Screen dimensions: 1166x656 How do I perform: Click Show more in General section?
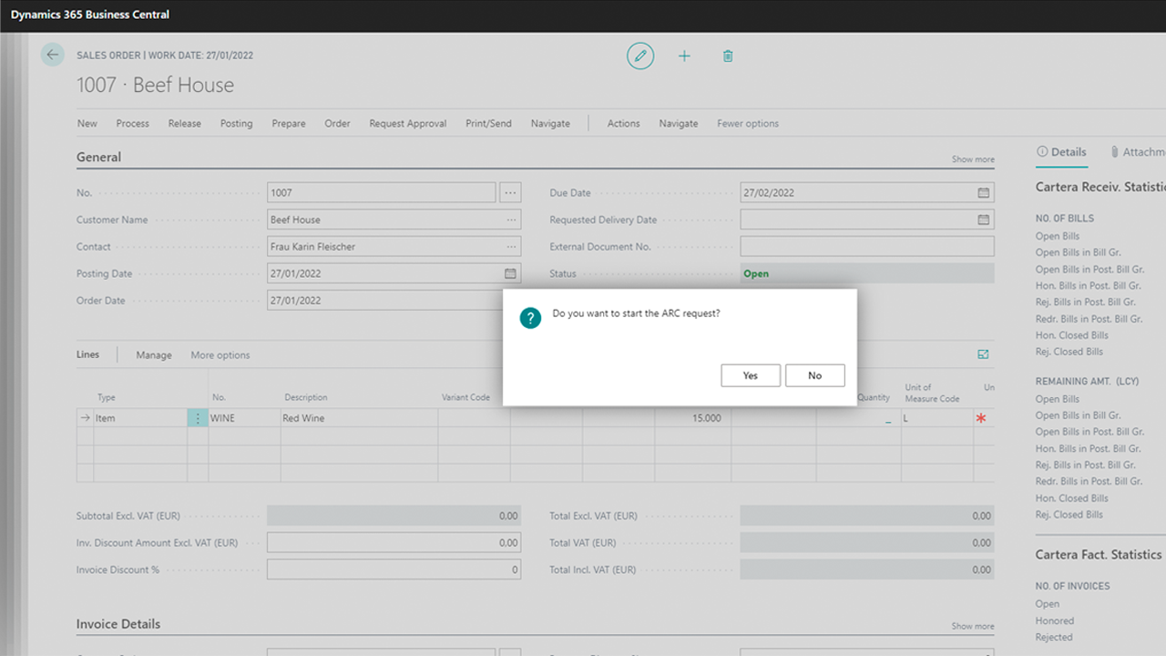pos(973,159)
